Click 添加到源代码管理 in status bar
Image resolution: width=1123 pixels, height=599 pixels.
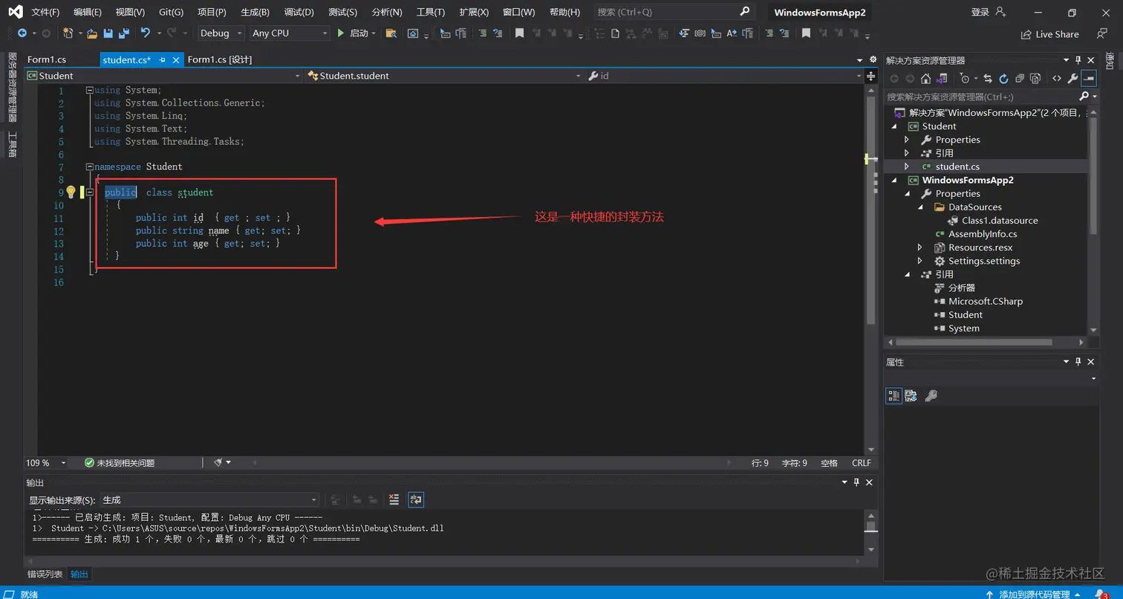point(1033,594)
